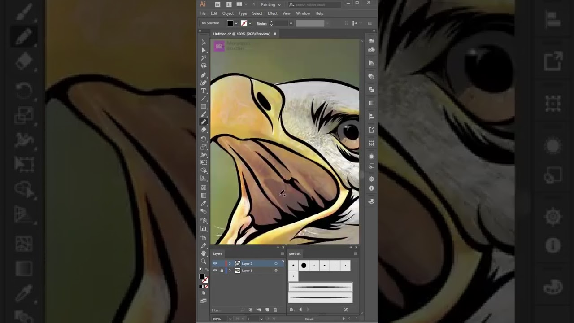
Task: Select the Line Segment tool
Action: 204,98
